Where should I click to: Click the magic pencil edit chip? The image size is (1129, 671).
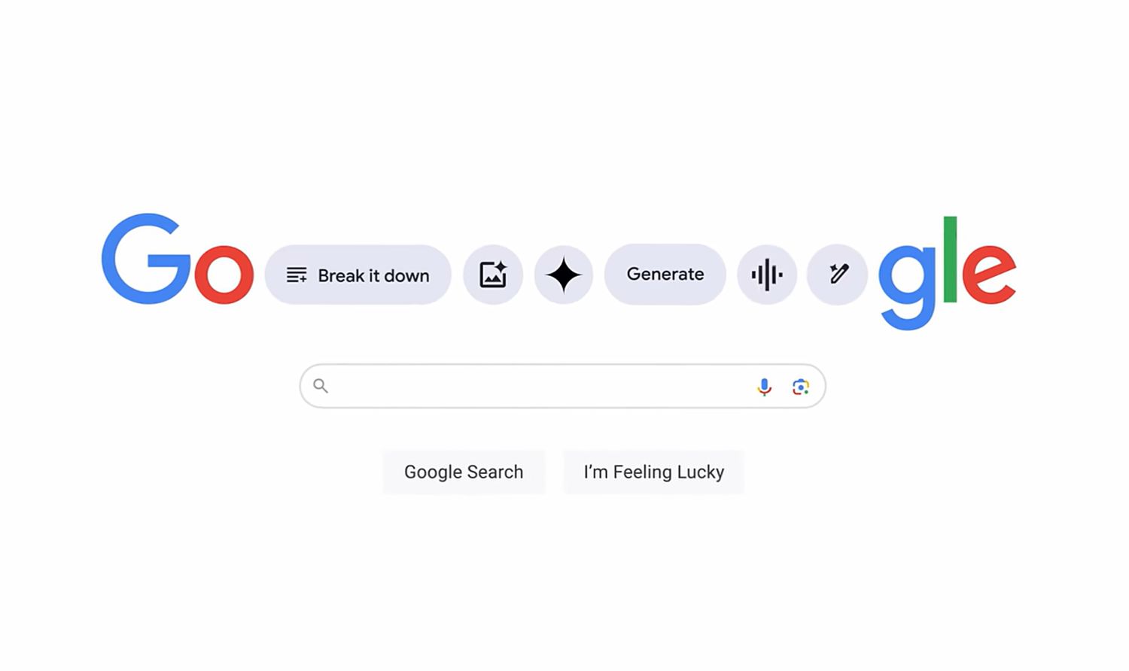click(x=837, y=275)
